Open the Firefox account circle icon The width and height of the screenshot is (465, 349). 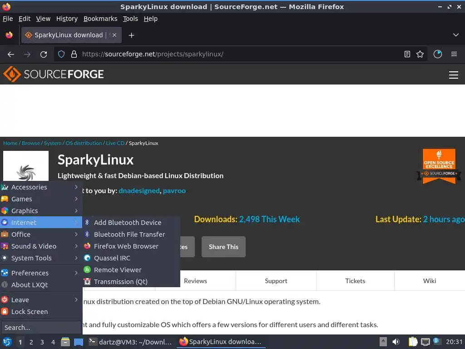(438, 55)
